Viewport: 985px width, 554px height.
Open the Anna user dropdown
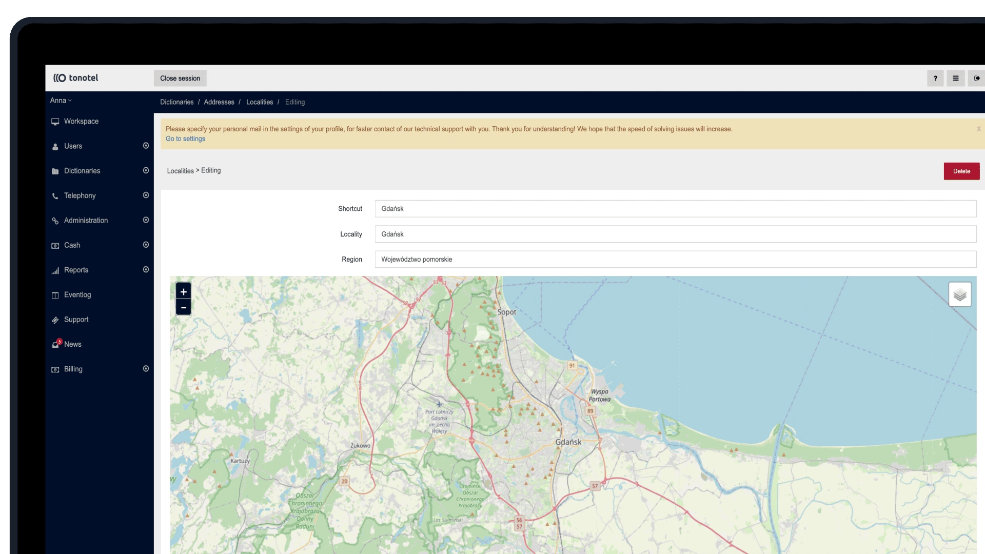pos(61,101)
